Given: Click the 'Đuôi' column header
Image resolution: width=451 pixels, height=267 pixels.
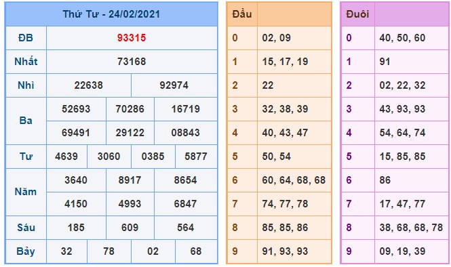Looking at the screenshot, I should click(357, 14).
